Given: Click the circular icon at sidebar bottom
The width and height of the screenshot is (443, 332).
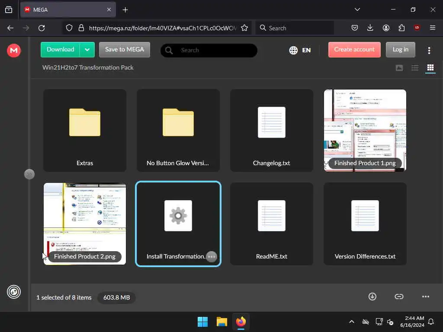Looking at the screenshot, I should 14,292.
